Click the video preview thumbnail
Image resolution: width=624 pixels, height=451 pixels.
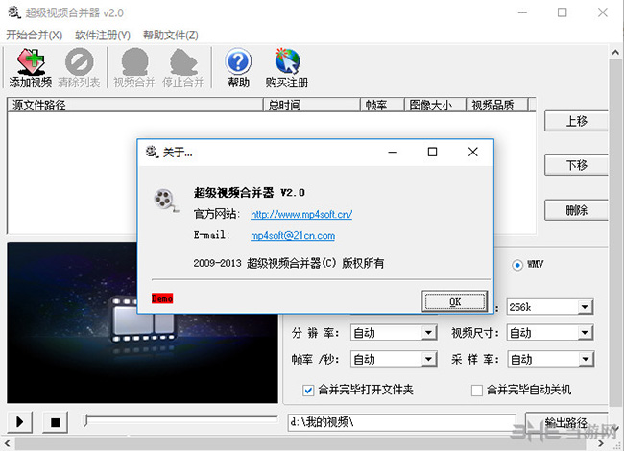pyautogui.click(x=142, y=323)
